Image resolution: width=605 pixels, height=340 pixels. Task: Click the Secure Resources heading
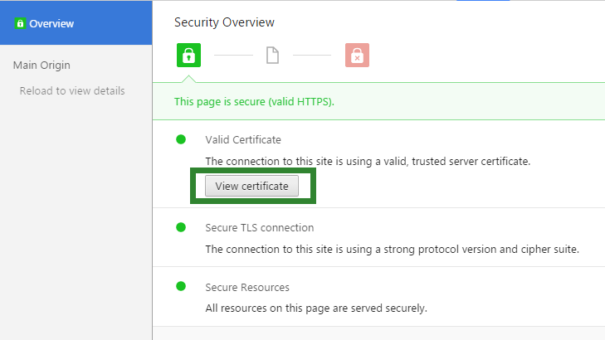click(247, 287)
